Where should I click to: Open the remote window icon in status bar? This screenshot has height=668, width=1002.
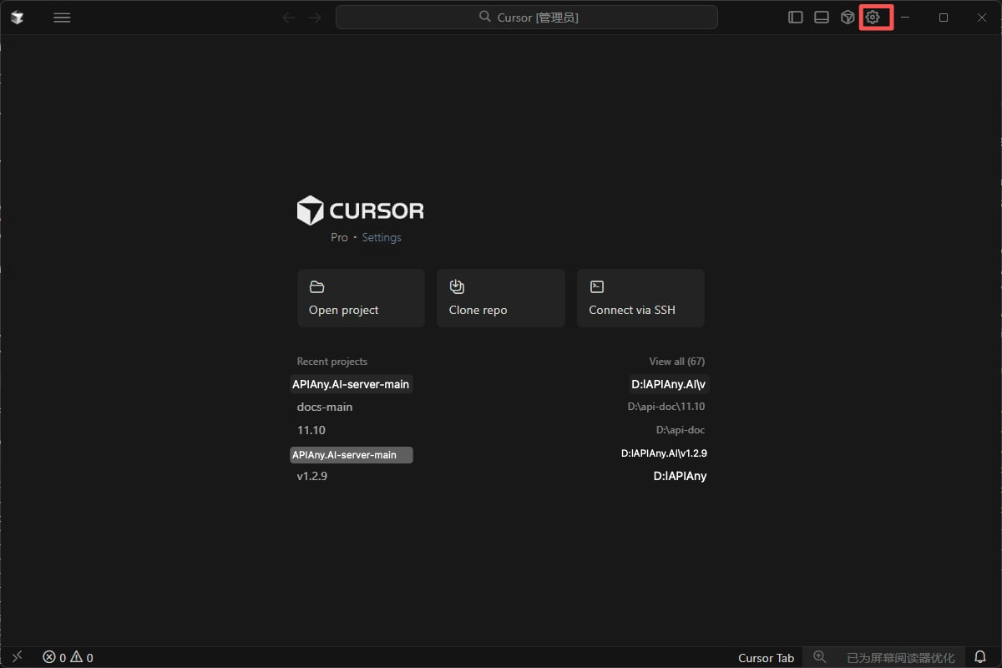18,657
